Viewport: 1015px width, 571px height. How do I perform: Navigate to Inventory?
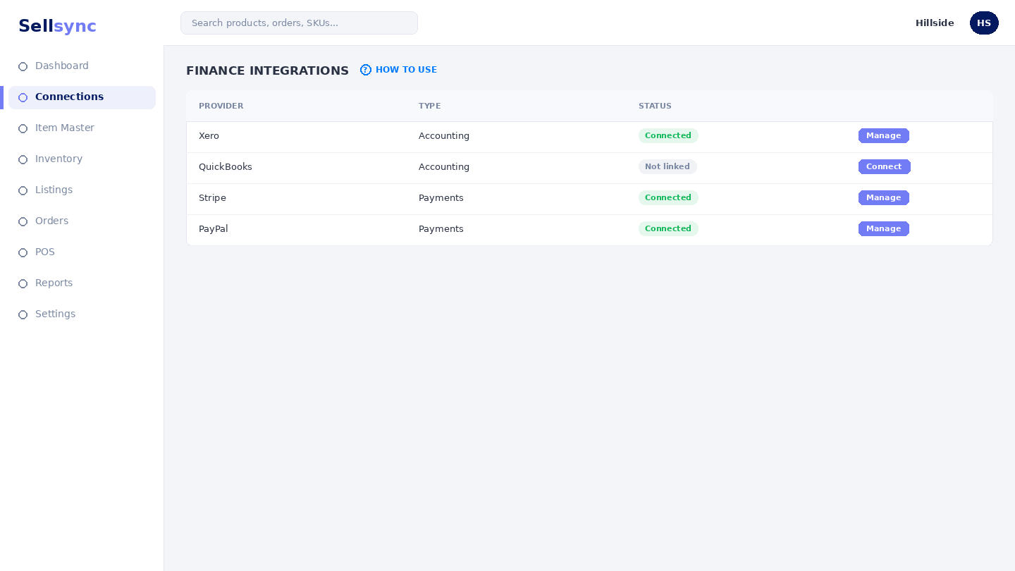59,159
